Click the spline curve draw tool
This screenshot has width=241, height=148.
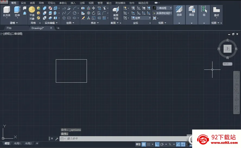tap(64, 13)
